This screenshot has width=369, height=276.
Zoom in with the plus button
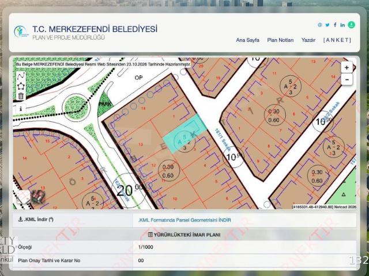click(347, 68)
